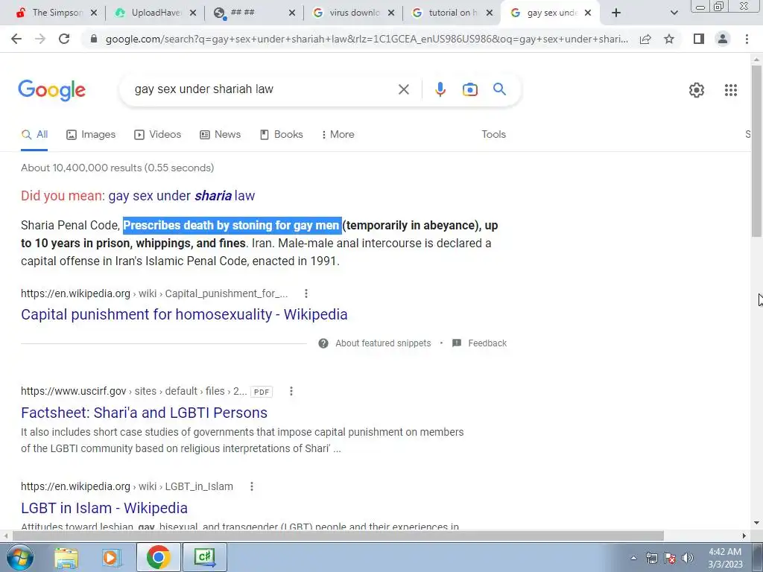Click the browser back arrow

click(x=16, y=39)
